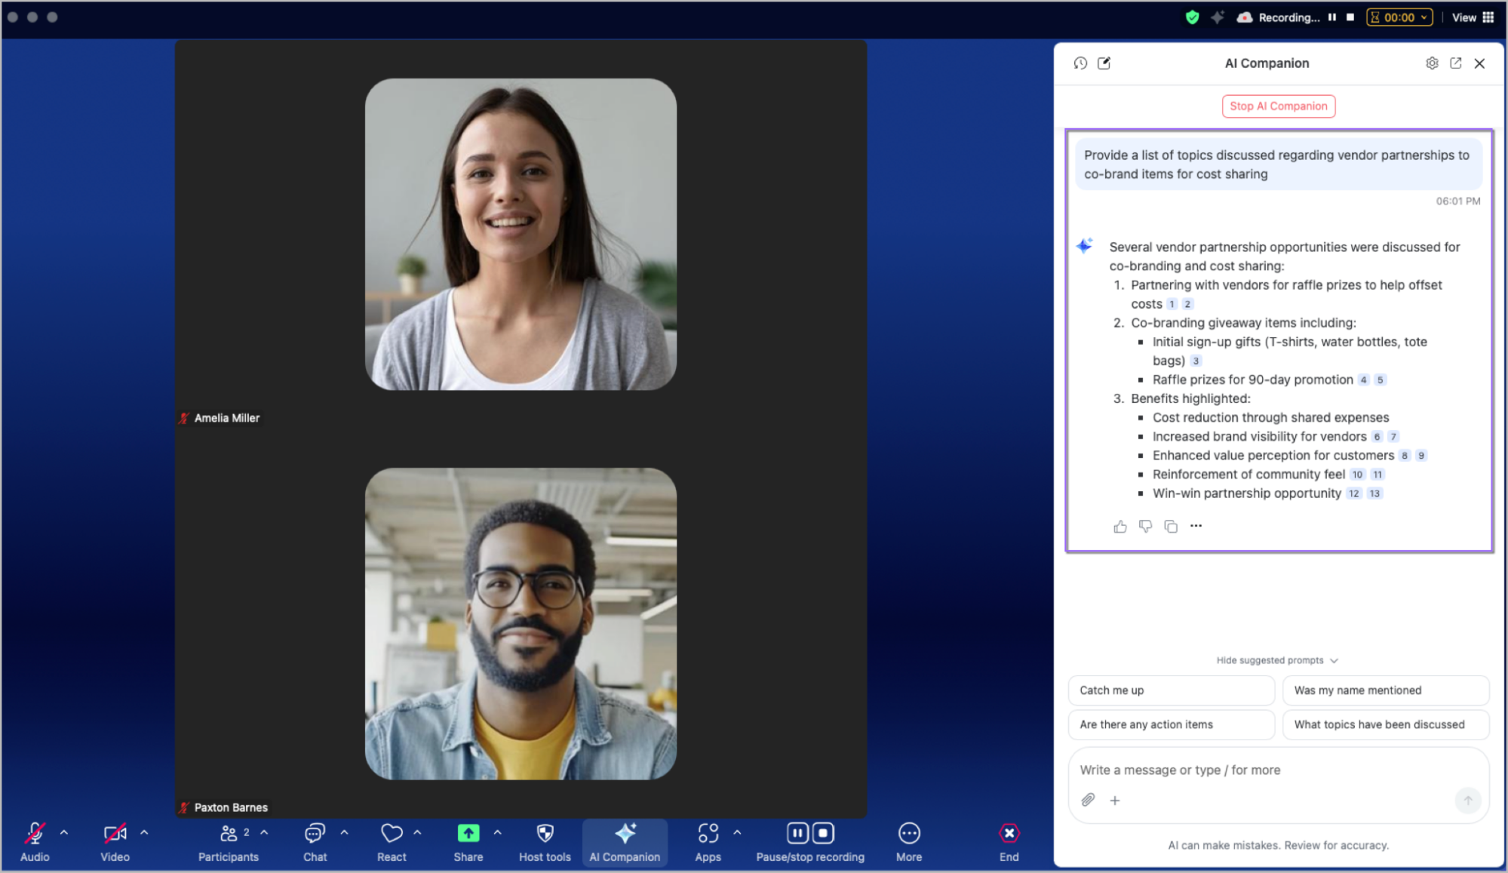Copy the AI Companion response

pyautogui.click(x=1171, y=527)
